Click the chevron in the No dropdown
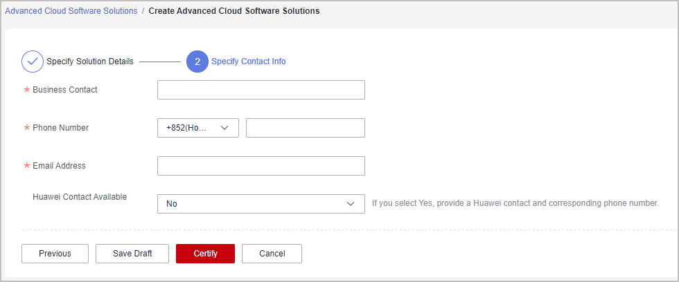The height and width of the screenshot is (282, 679). [351, 204]
